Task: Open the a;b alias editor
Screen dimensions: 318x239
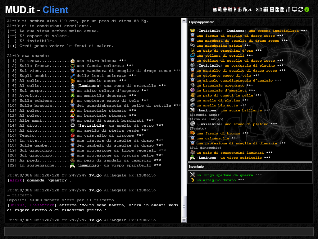Action: pyautogui.click(x=259, y=10)
